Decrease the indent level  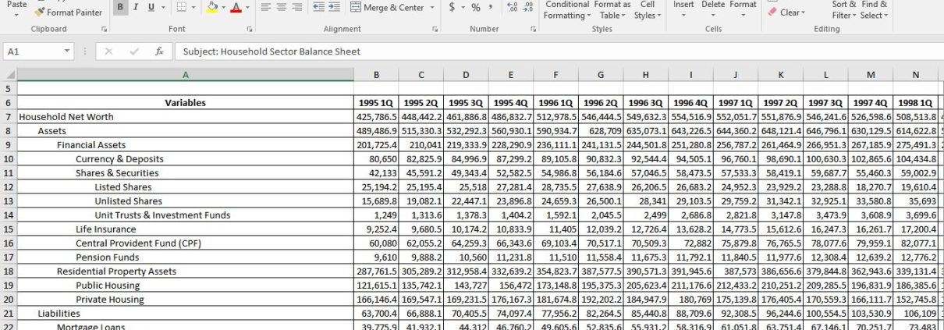coord(318,8)
